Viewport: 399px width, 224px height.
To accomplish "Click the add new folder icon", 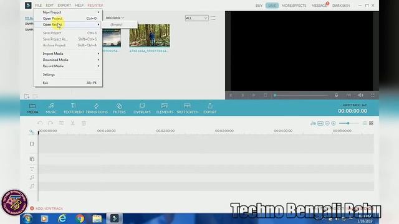I will 27,96.
